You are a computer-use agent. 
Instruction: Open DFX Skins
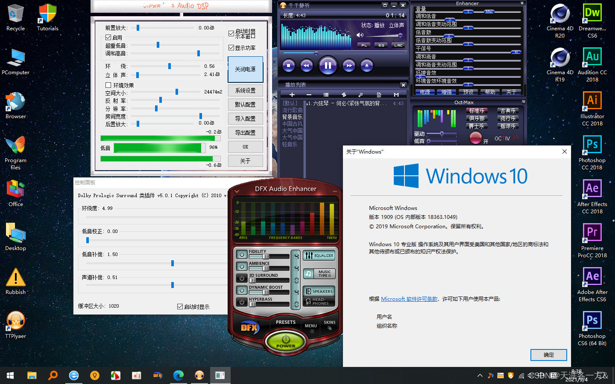pos(329,325)
